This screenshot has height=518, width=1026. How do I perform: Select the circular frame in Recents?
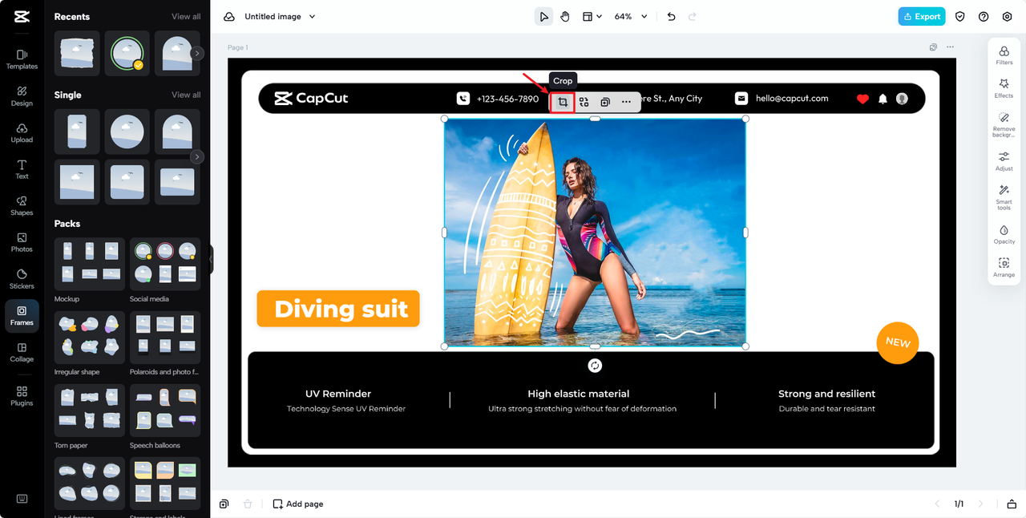tap(127, 54)
